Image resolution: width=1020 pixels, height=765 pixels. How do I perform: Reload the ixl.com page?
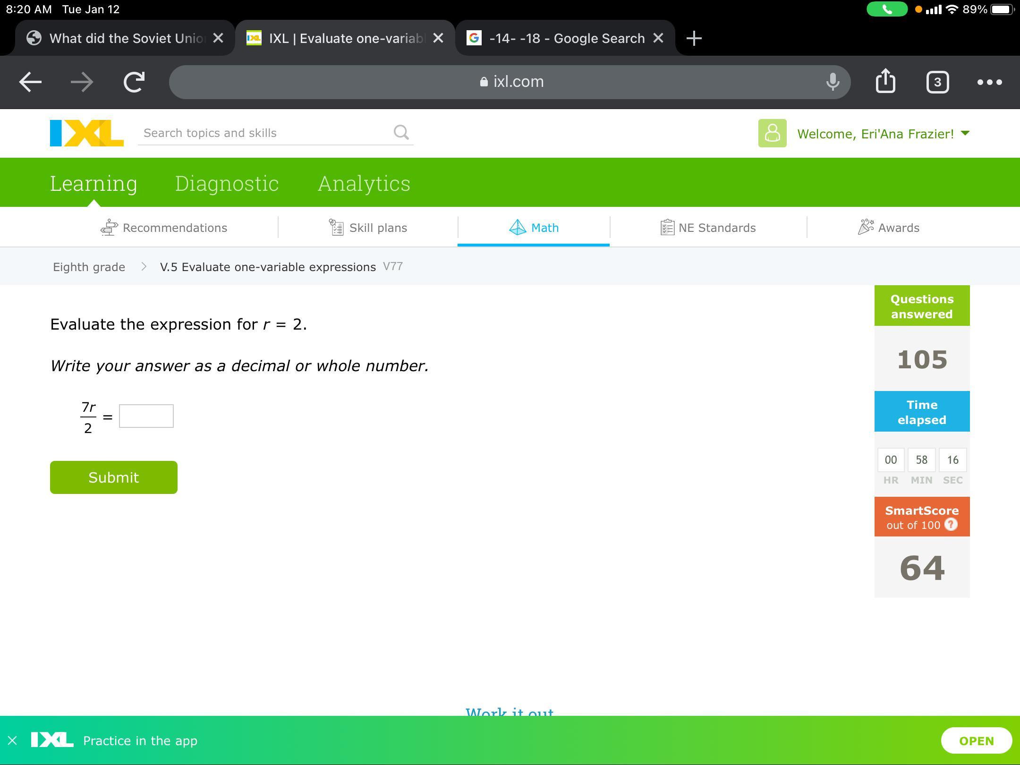pyautogui.click(x=134, y=82)
